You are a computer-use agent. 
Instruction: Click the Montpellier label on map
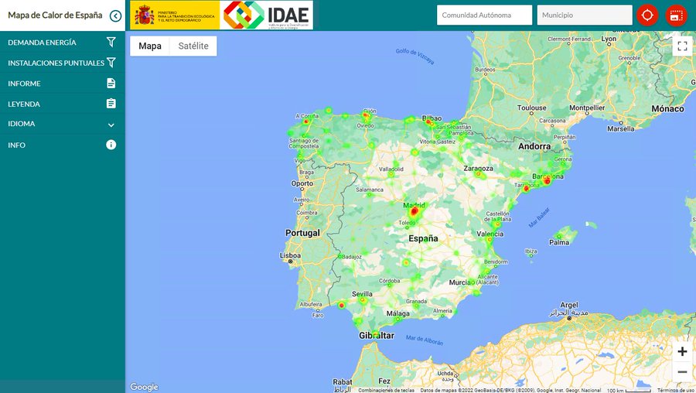(587, 108)
